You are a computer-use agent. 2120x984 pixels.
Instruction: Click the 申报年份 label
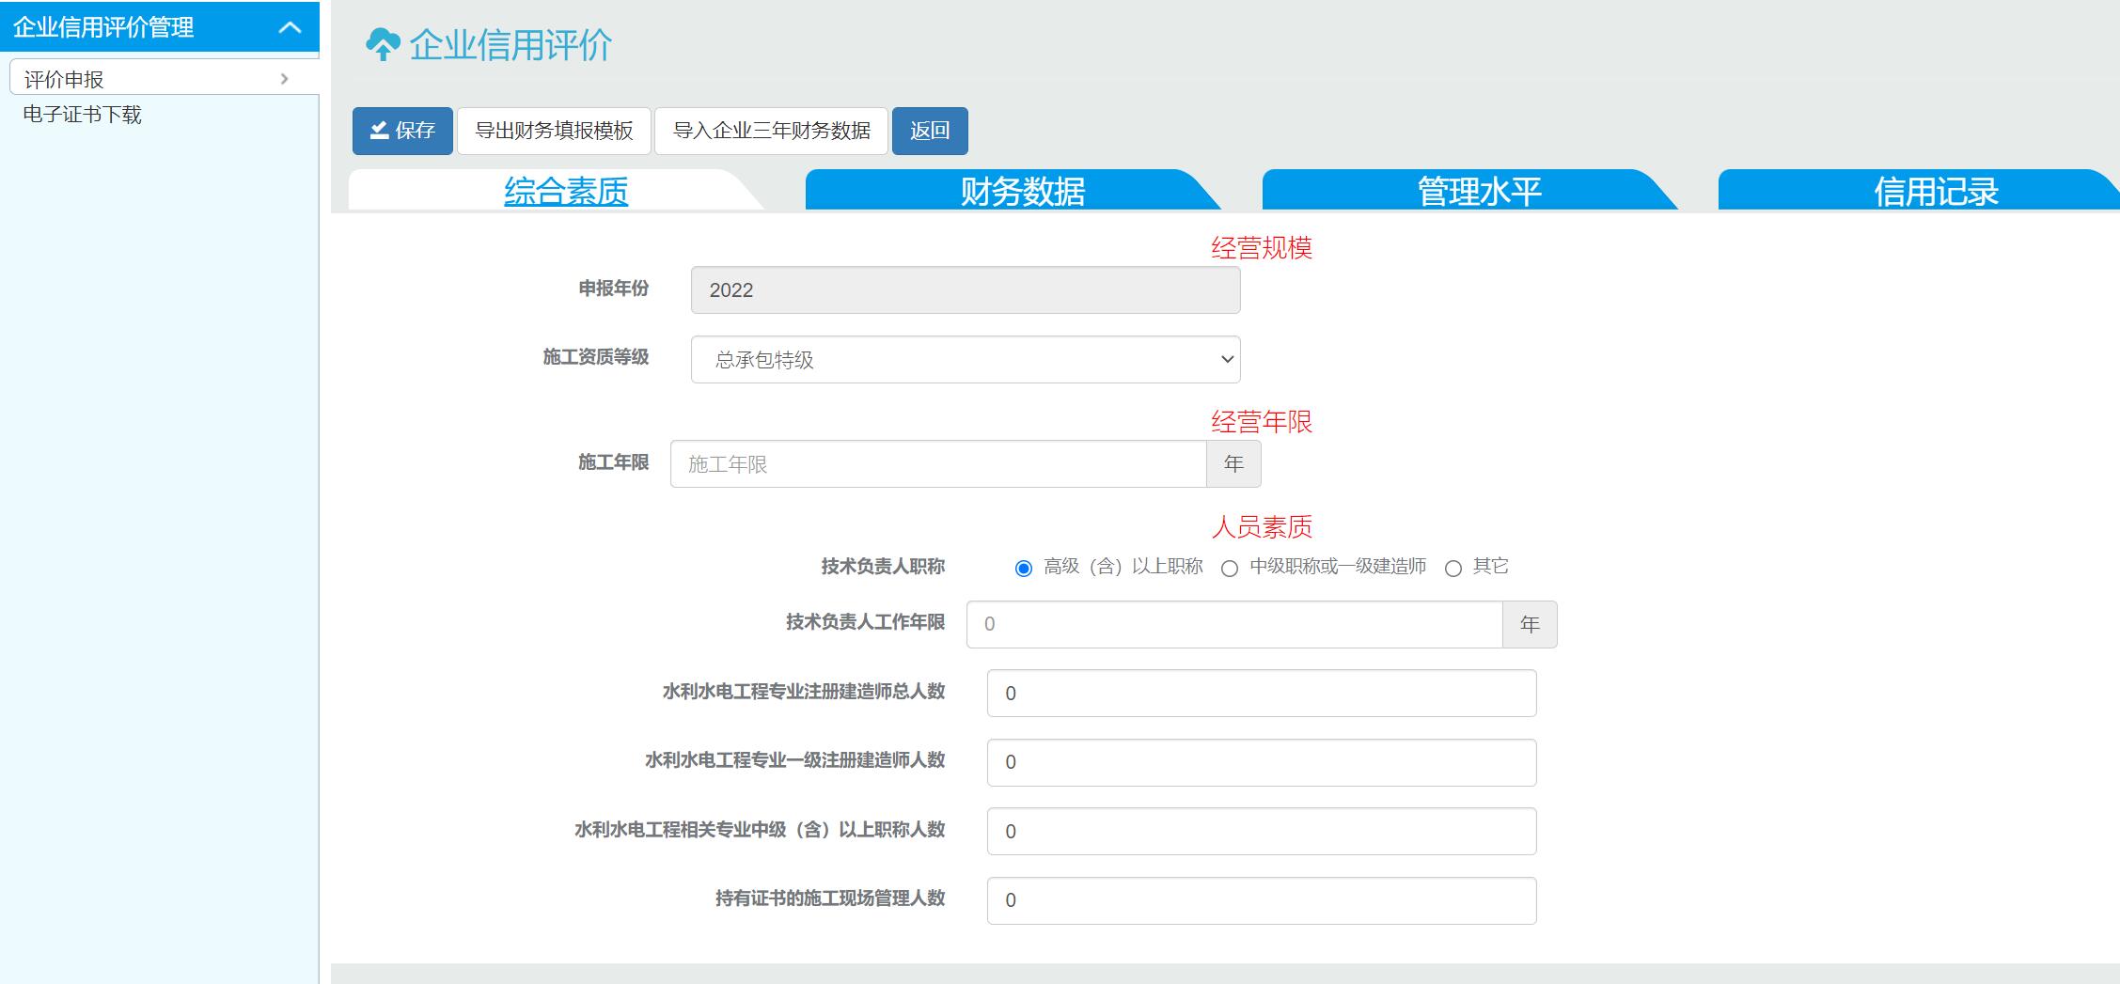pyautogui.click(x=614, y=289)
